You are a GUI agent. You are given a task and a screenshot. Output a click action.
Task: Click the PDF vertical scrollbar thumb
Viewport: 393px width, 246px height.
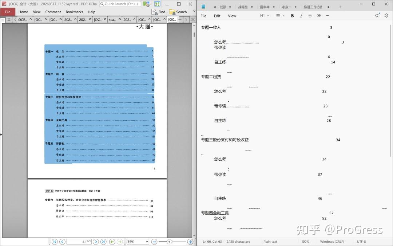(x=194, y=34)
